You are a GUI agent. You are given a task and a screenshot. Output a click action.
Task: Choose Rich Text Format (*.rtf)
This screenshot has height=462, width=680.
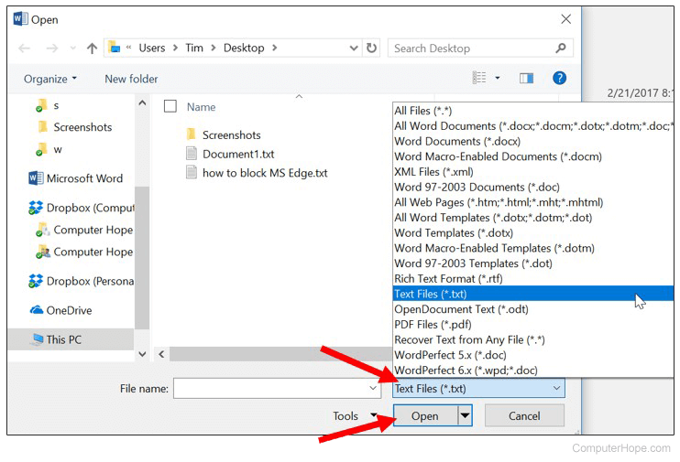click(x=533, y=278)
